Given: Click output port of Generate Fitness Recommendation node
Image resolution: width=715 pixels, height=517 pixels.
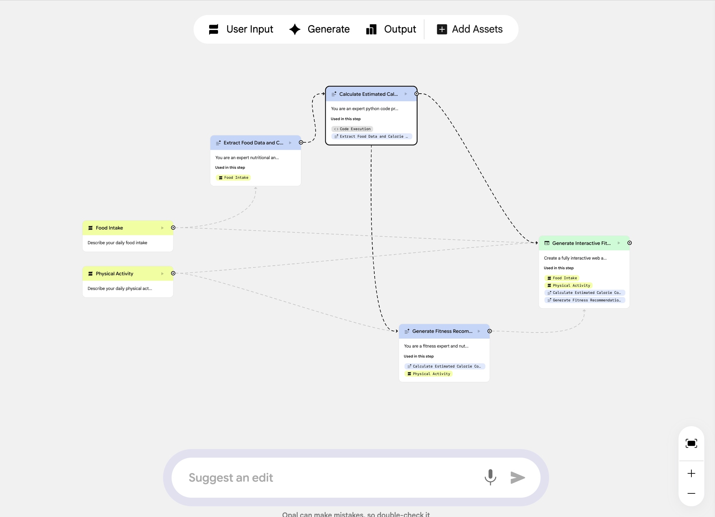Looking at the screenshot, I should 489,331.
